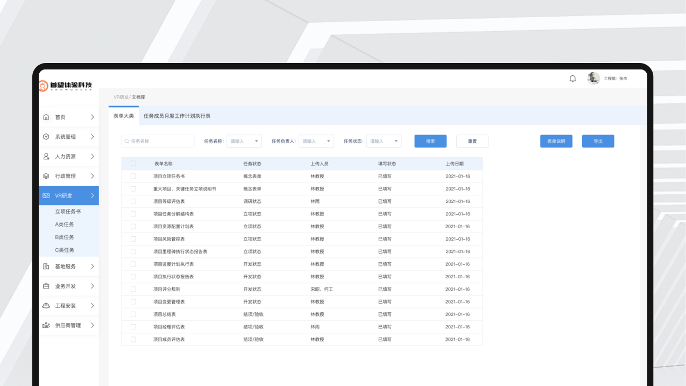The image size is (686, 386).
Task: Expand the 人力资源 menu chevron
Action: [x=93, y=157]
